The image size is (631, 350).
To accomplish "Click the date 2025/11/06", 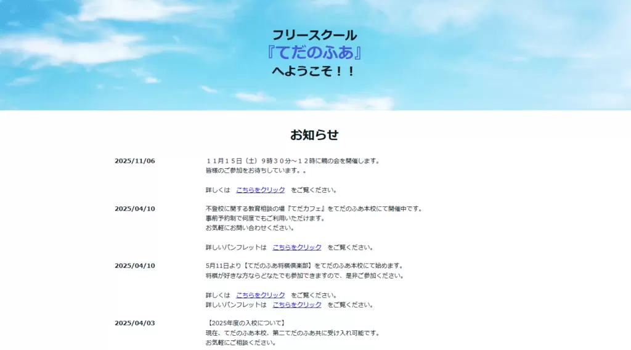I will point(135,161).
